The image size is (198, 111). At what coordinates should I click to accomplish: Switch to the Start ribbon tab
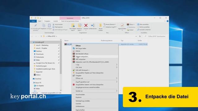pyautogui.click(x=40, y=21)
